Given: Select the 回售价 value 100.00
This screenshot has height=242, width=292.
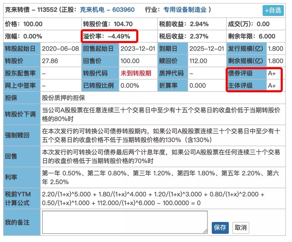Looking at the screenshot, I should [x=130, y=61].
